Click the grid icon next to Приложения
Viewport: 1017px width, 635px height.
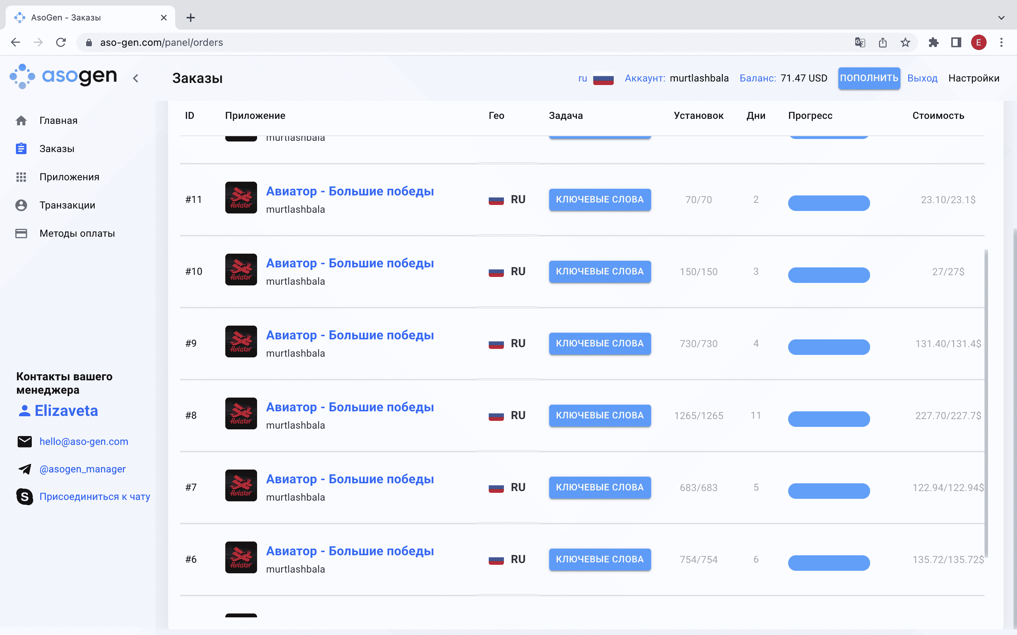click(x=21, y=177)
